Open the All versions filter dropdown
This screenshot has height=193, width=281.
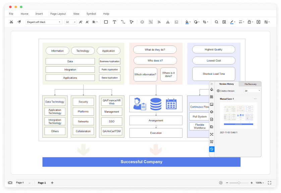[x=252, y=91]
